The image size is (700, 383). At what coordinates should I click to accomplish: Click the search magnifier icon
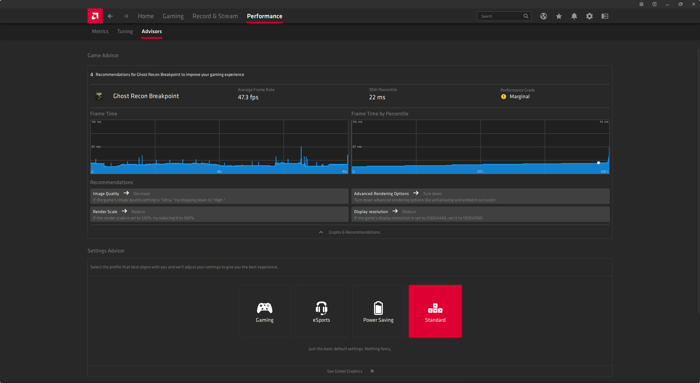tap(526, 16)
